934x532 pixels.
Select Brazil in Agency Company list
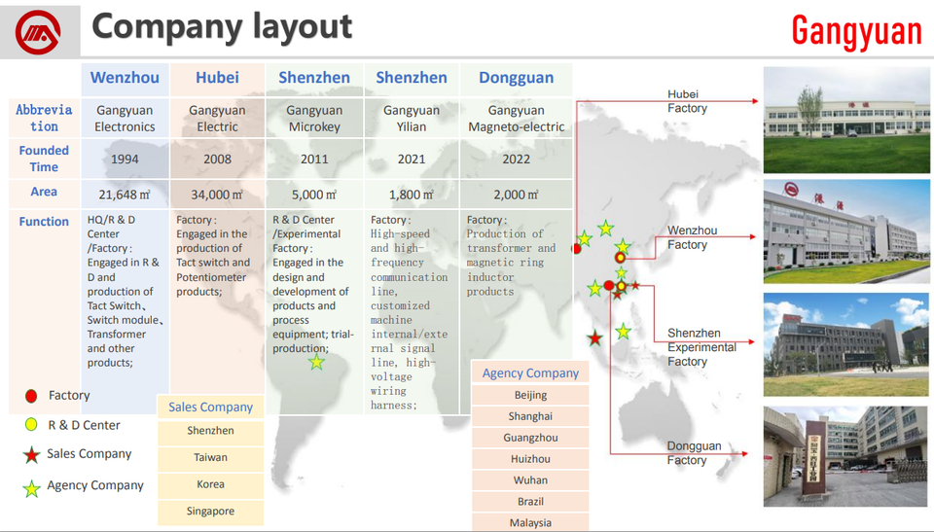coord(530,502)
